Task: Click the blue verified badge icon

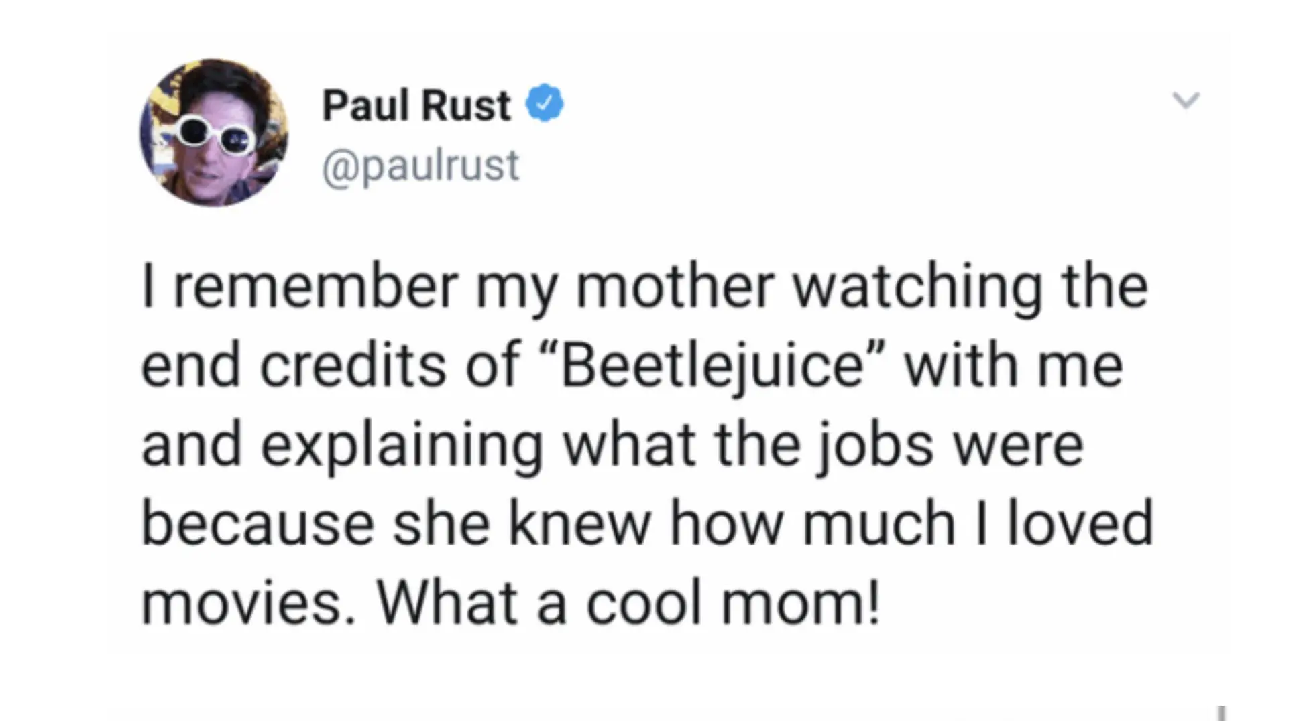Action: tap(545, 103)
